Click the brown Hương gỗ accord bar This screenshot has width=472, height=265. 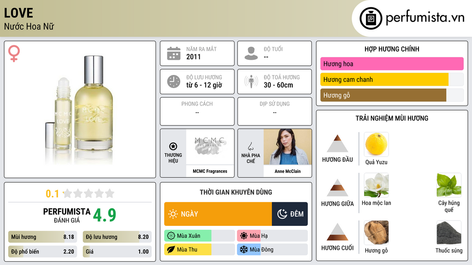point(392,95)
